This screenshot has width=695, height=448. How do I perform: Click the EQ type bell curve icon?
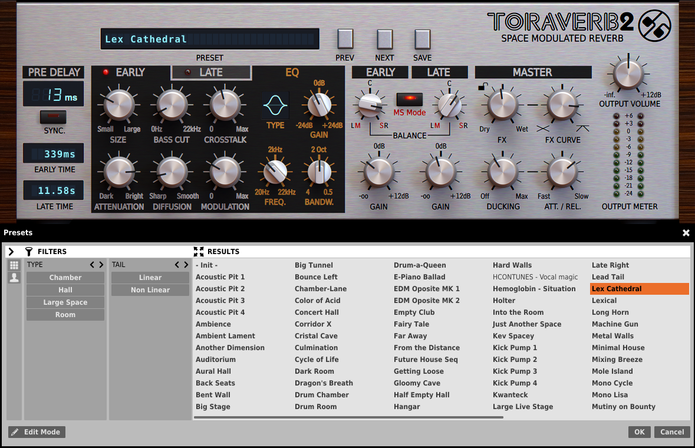(x=275, y=106)
